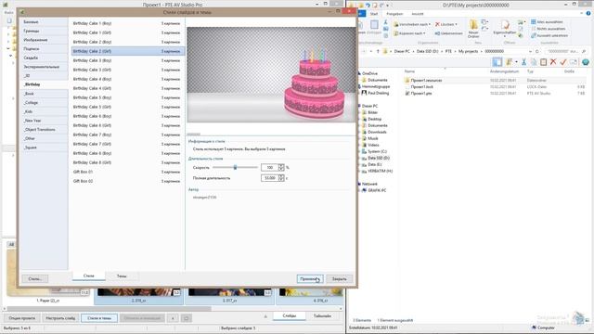This screenshot has width=594, height=334.
Task: Click the orange checkmark icon in Explorer toolbar
Action: point(563,62)
